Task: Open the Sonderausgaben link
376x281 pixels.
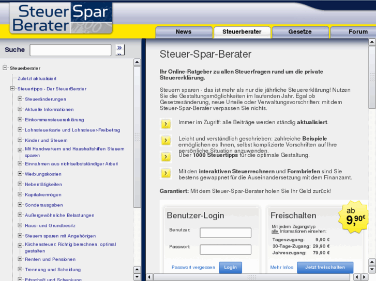Action: point(44,205)
